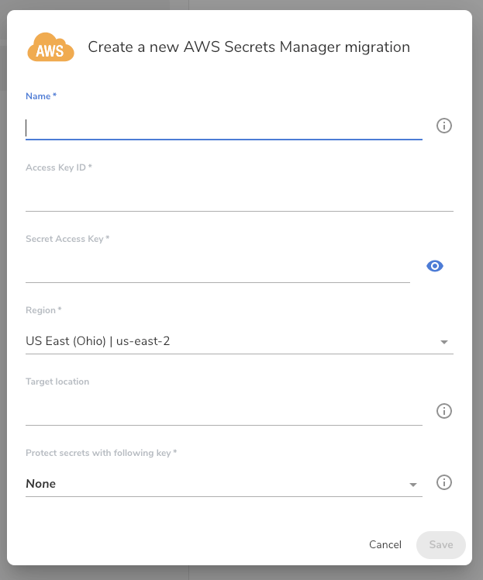Click the info icon beside the Name field

click(x=444, y=126)
